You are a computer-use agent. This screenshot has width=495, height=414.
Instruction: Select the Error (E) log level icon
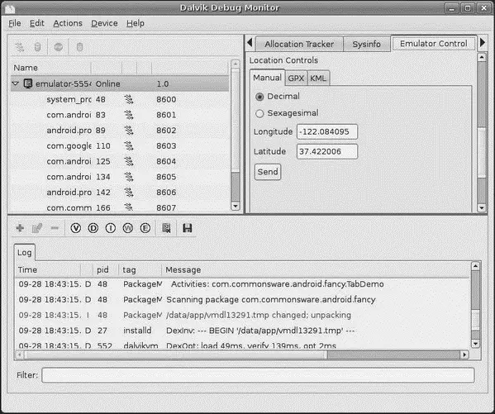pos(145,228)
